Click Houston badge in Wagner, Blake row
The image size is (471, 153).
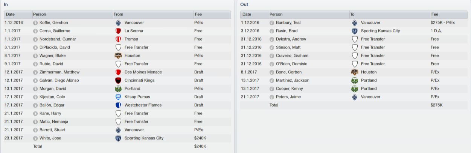click(118, 56)
